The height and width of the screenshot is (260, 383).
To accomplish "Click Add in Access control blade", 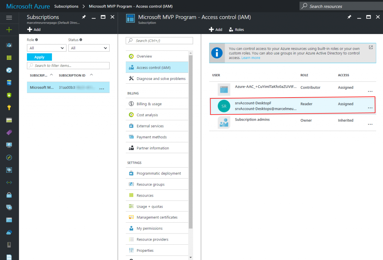I will (215, 30).
